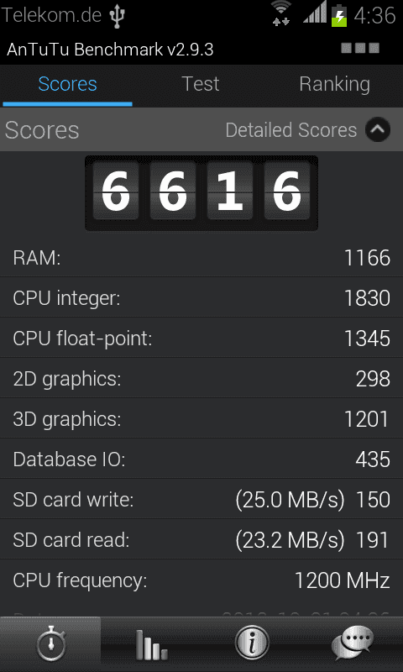The image size is (403, 672).
Task: Open the bar chart statistics icon
Action: pyautogui.click(x=151, y=643)
